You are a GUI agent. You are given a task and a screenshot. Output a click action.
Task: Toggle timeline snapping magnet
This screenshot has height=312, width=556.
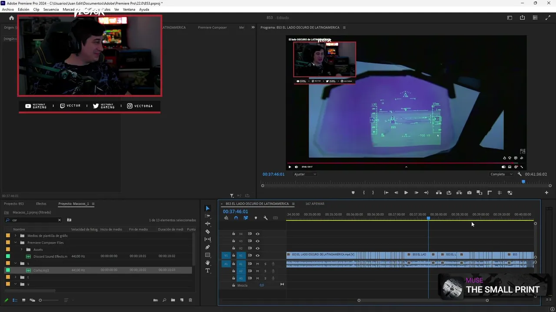[x=236, y=218]
